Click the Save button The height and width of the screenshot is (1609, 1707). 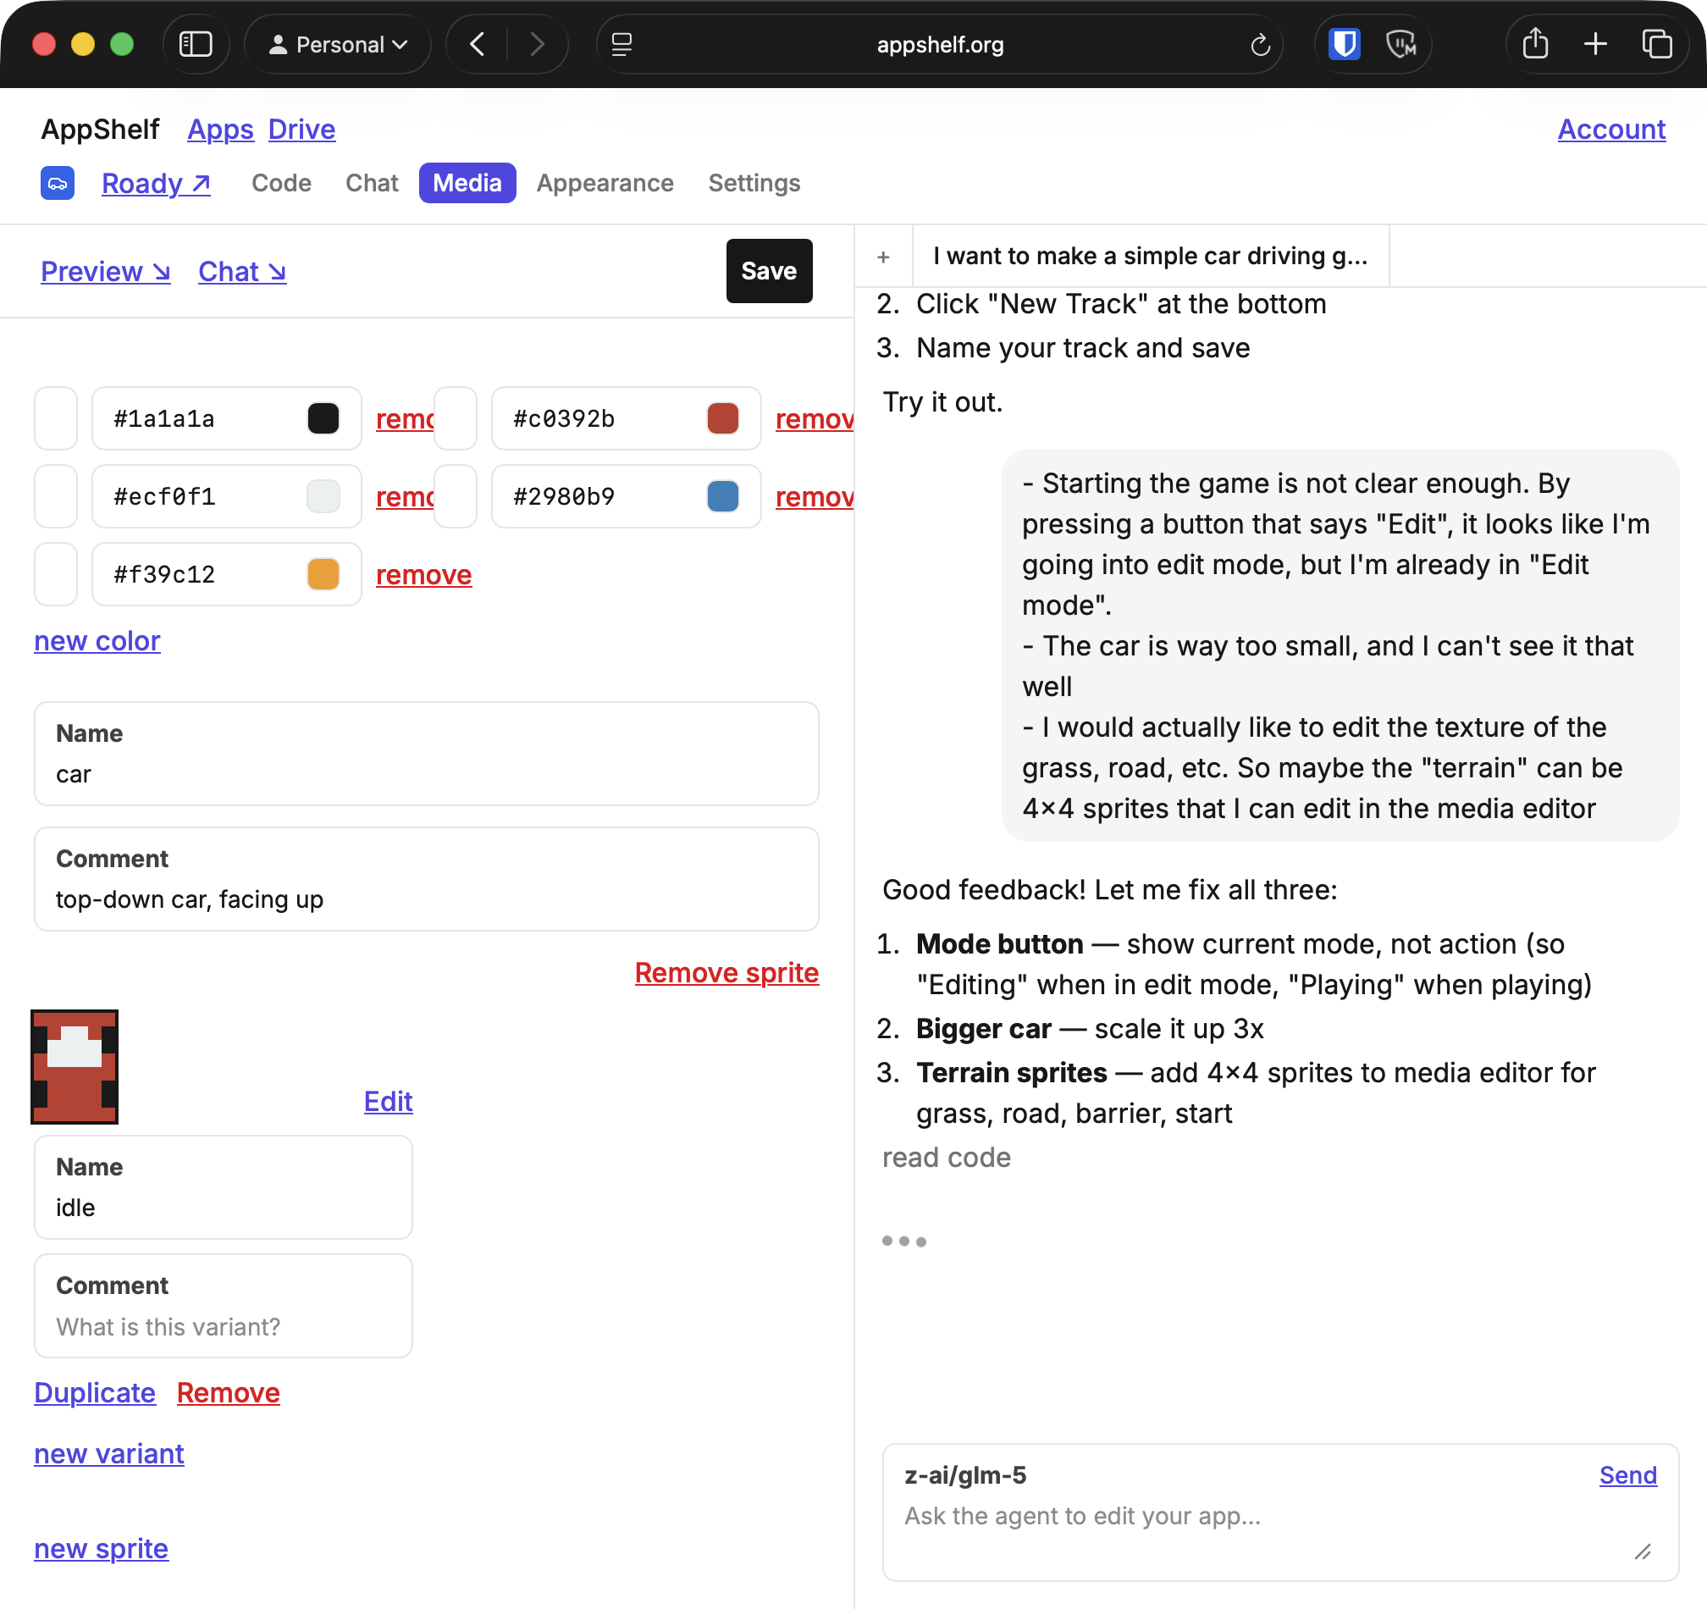769,270
